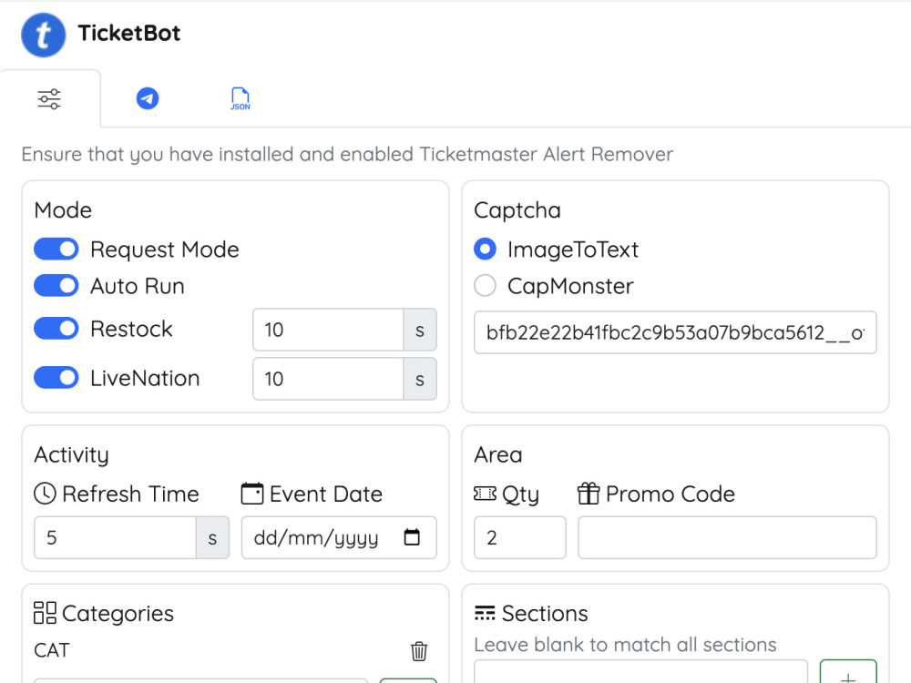Click the clock icon beside Refresh Time
Image resolution: width=911 pixels, height=683 pixels.
[x=45, y=494]
